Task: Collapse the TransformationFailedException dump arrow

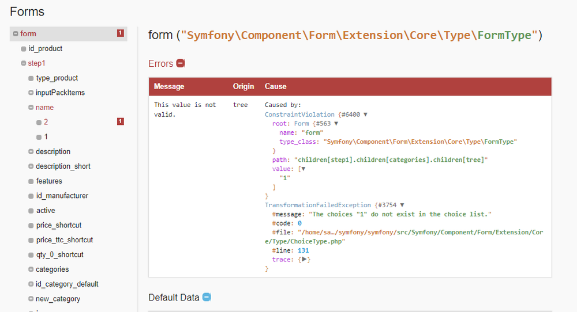Action: coord(402,205)
